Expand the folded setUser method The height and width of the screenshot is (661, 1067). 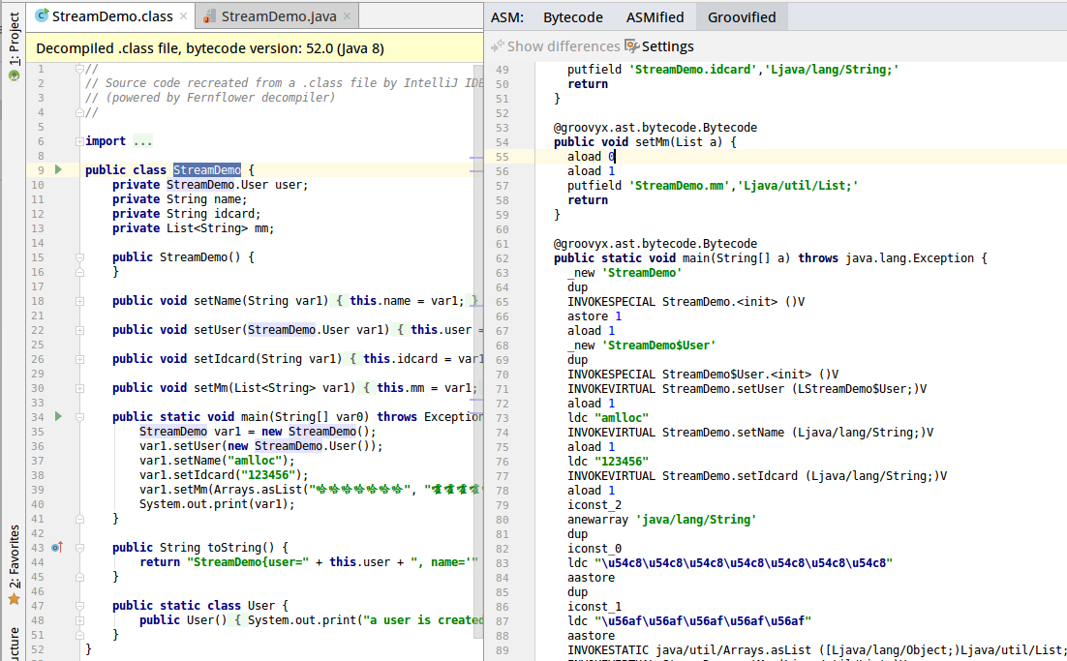[79, 330]
